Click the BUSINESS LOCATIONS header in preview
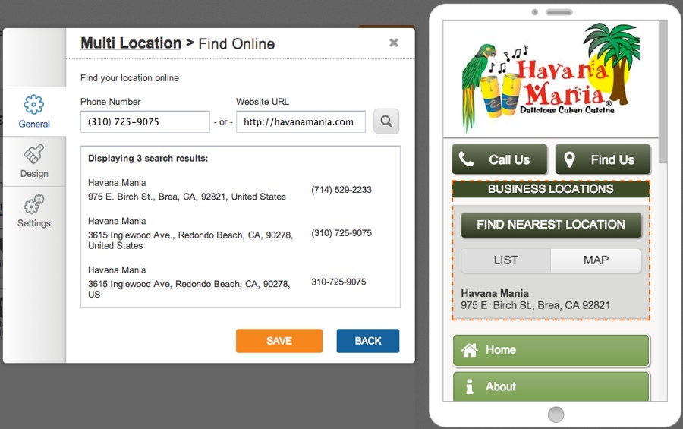 point(551,189)
